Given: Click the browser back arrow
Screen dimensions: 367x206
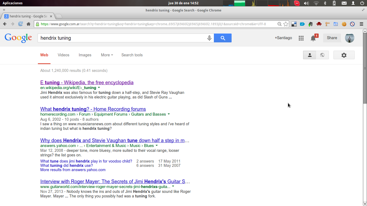Looking at the screenshot, I should coord(5,24).
